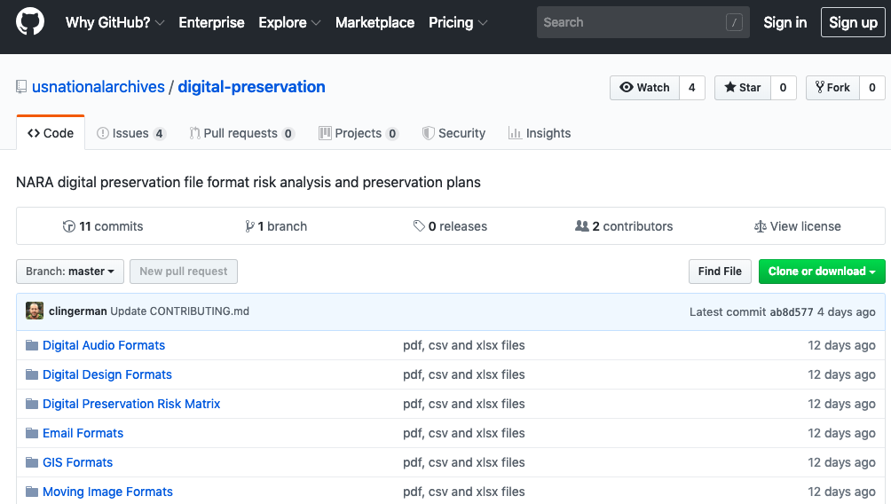Click the clingerman avatar thumbnail
This screenshot has height=504, width=891.
pyautogui.click(x=35, y=311)
